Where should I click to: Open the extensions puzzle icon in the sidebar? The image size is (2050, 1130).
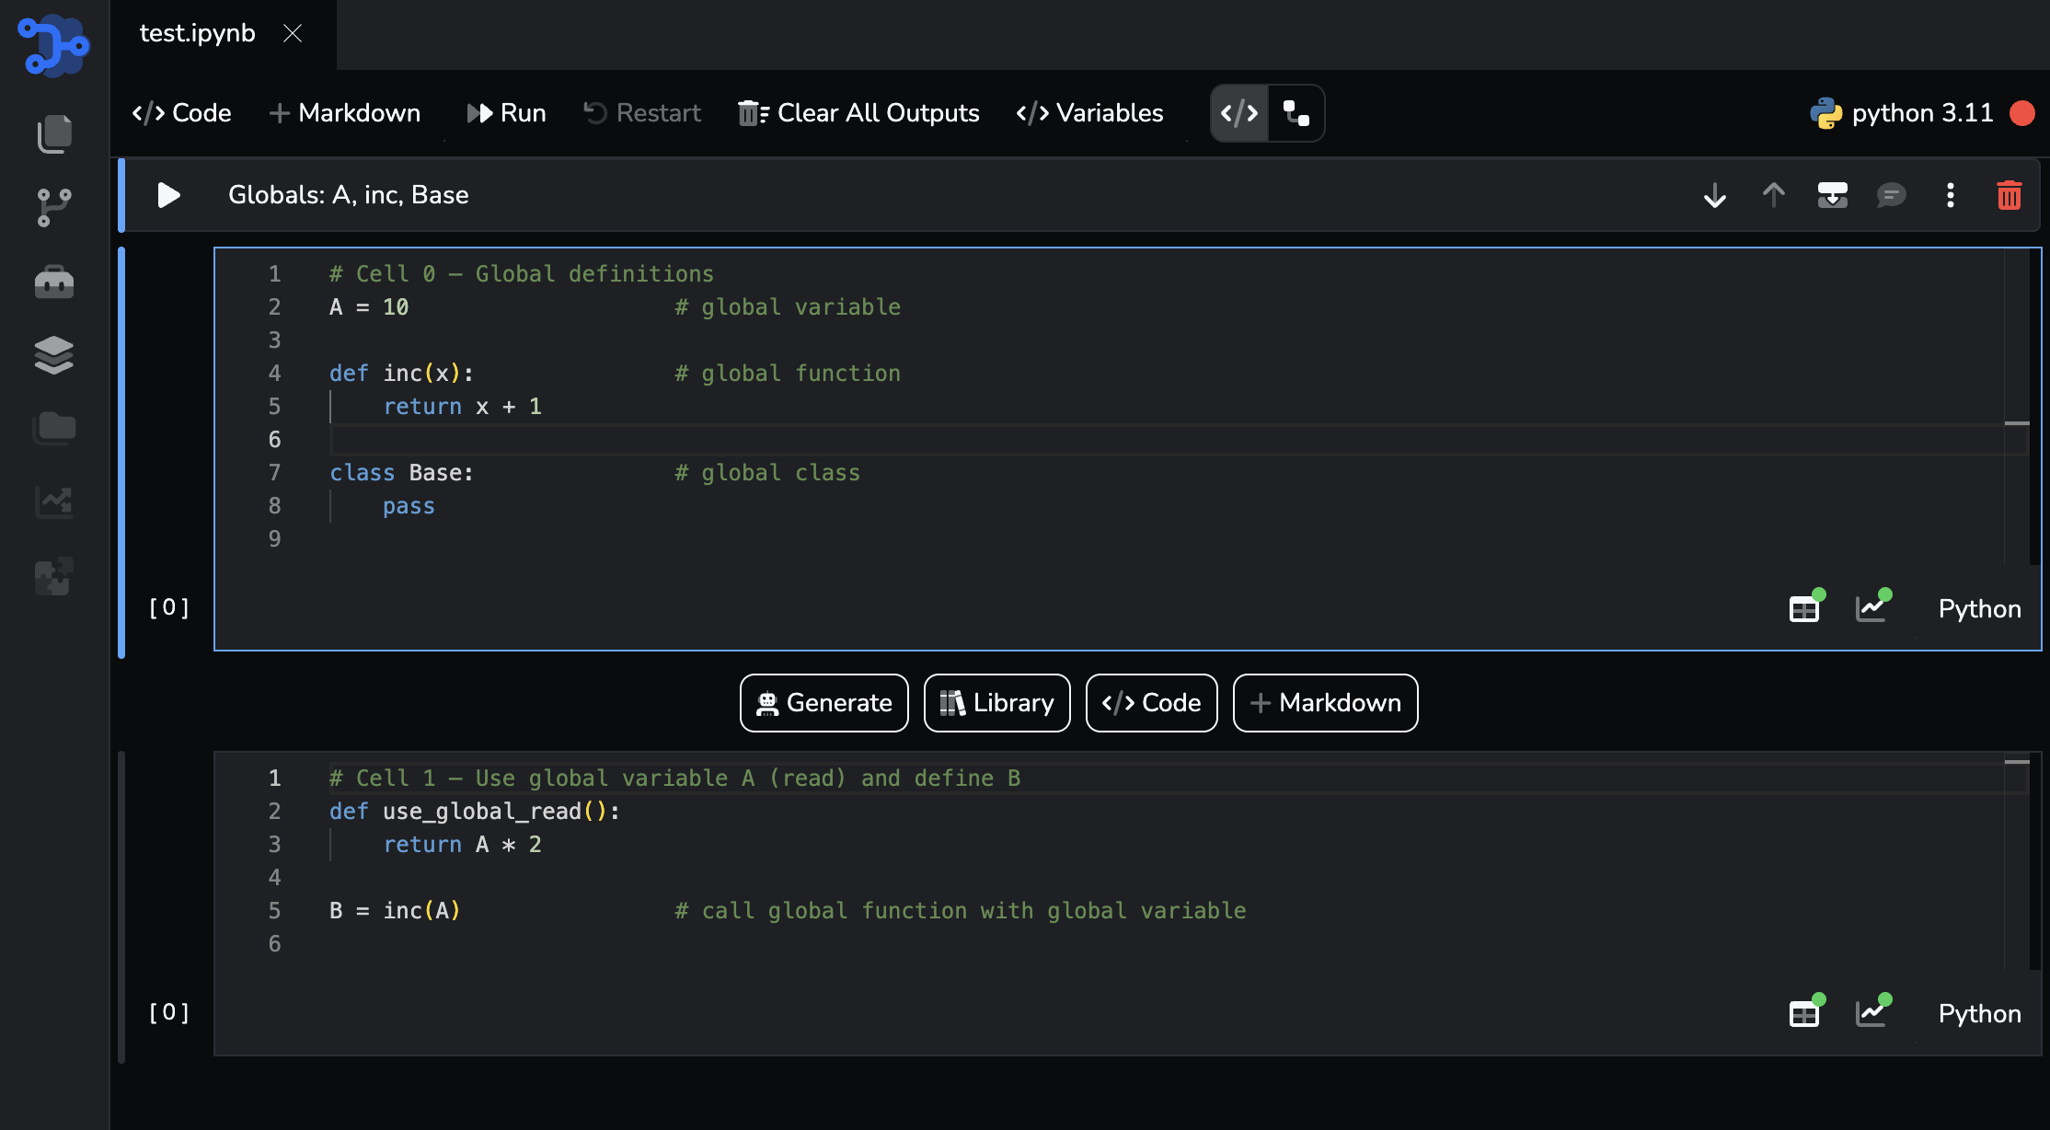54,575
